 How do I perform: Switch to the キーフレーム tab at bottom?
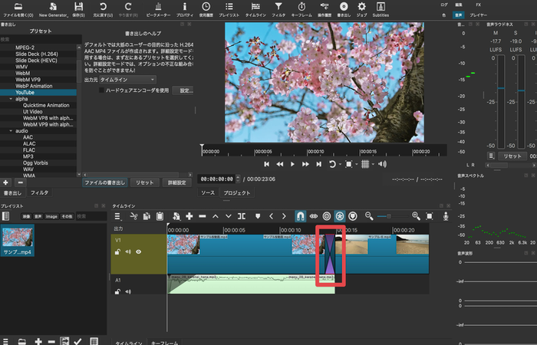165,342
